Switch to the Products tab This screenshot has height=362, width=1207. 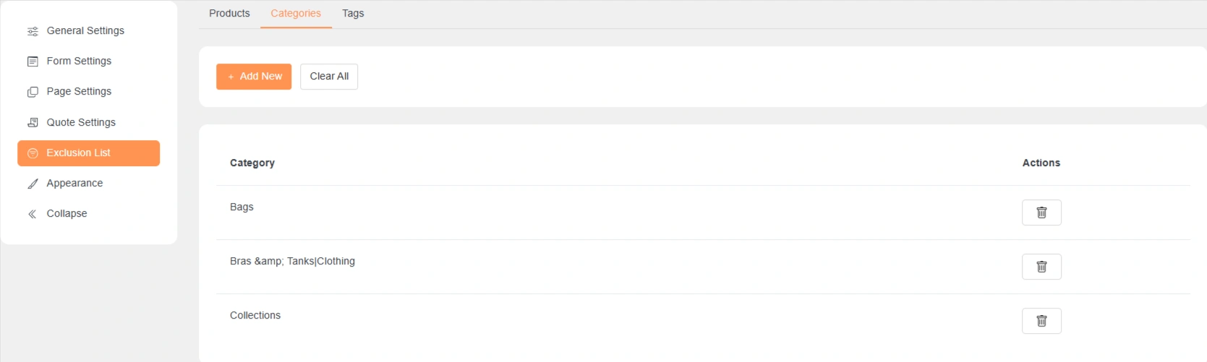(x=229, y=14)
